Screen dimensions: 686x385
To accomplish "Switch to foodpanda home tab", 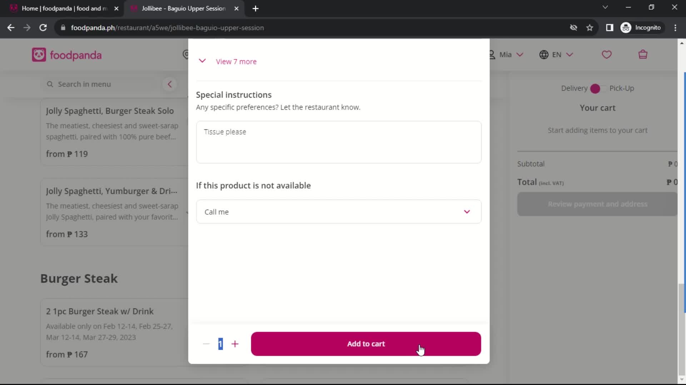I will point(64,9).
